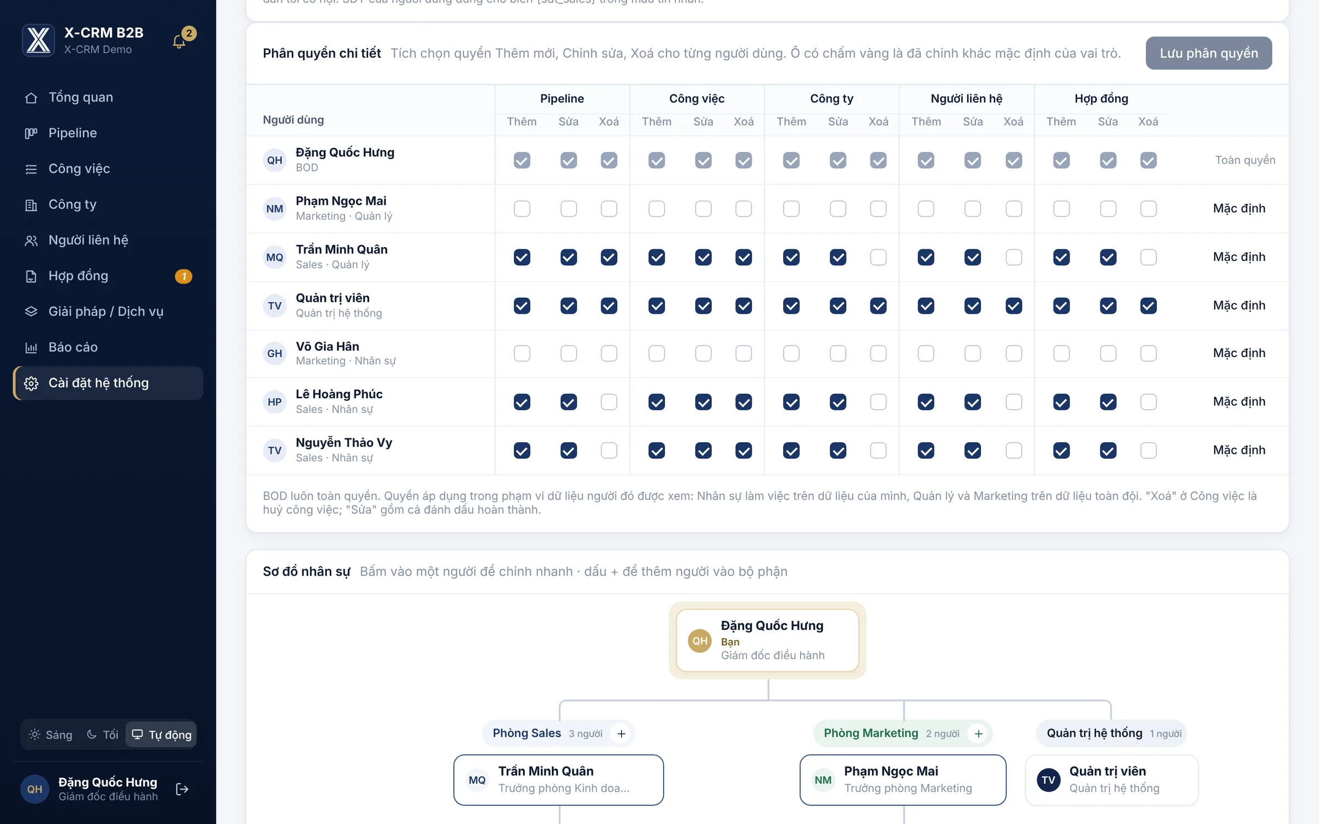The width and height of the screenshot is (1319, 824).
Task: Click the Báo cáo chart icon in sidebar
Action: (31, 347)
